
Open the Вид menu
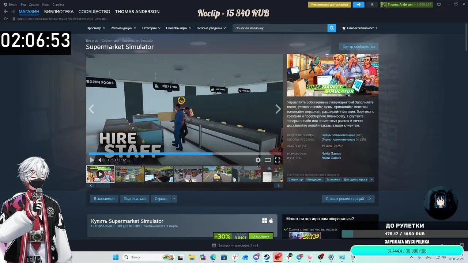[x=23, y=4]
